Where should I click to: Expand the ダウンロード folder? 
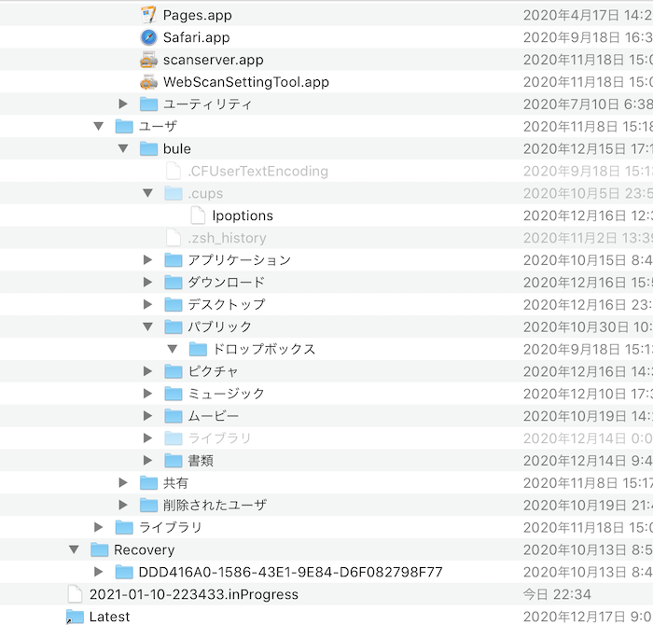tap(147, 282)
